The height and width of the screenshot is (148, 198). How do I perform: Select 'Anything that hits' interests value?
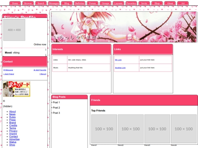pyautogui.click(x=76, y=68)
